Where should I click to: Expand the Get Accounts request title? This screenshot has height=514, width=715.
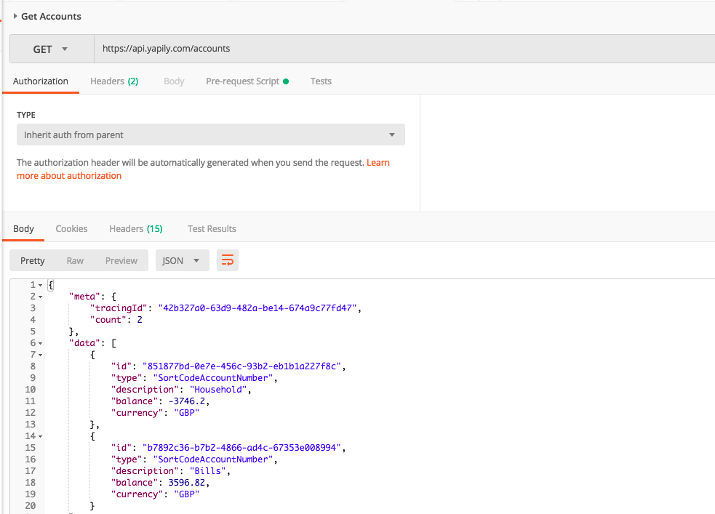[15, 16]
